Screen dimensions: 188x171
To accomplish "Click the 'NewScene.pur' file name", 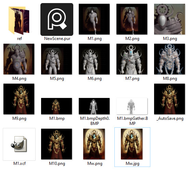I will 57,39.
